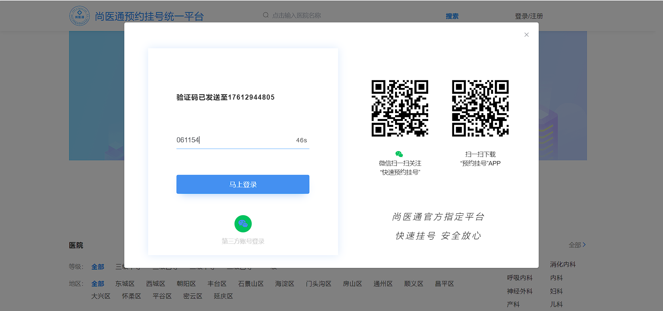
Task: Open the 登录/注册 link
Action: 529,16
